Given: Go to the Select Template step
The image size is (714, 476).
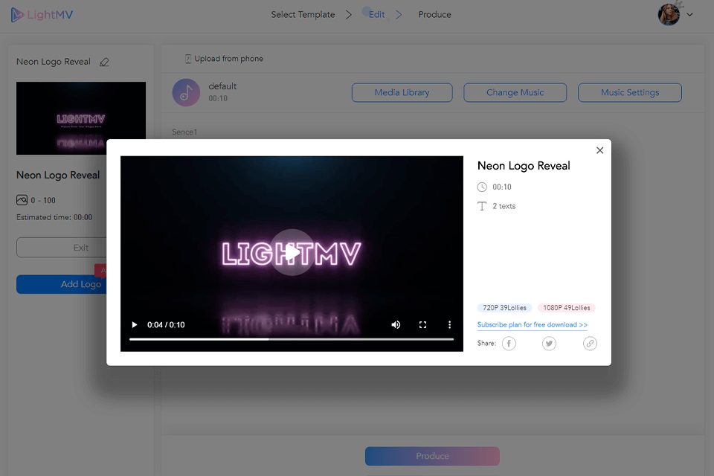Looking at the screenshot, I should point(303,15).
